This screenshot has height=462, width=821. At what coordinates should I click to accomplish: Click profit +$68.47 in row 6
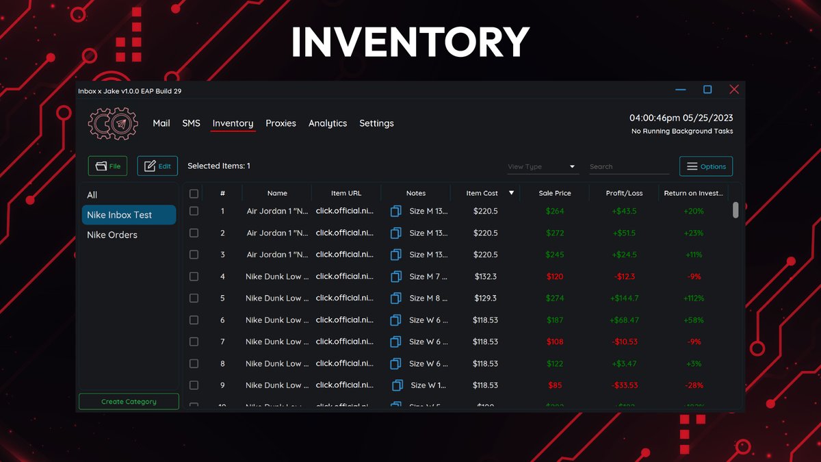[624, 320]
